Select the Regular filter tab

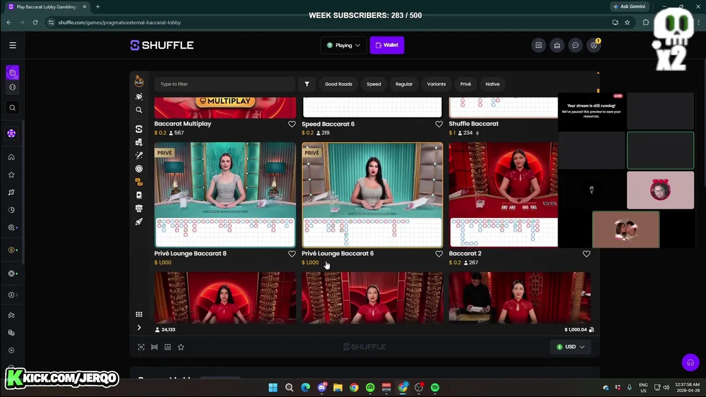point(404,84)
